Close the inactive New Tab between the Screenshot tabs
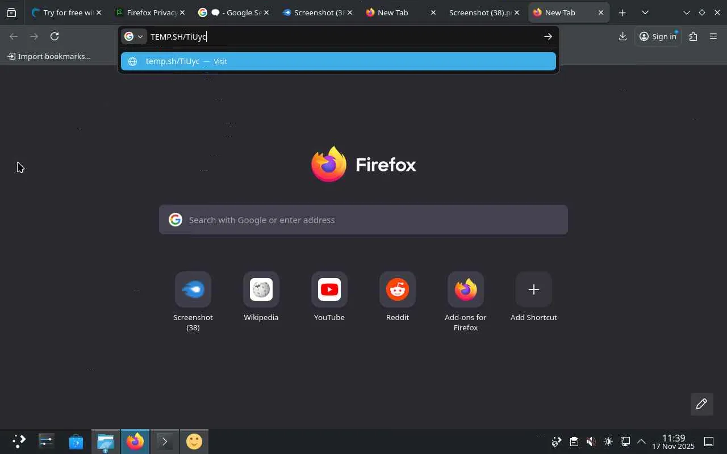727x454 pixels. click(x=433, y=12)
